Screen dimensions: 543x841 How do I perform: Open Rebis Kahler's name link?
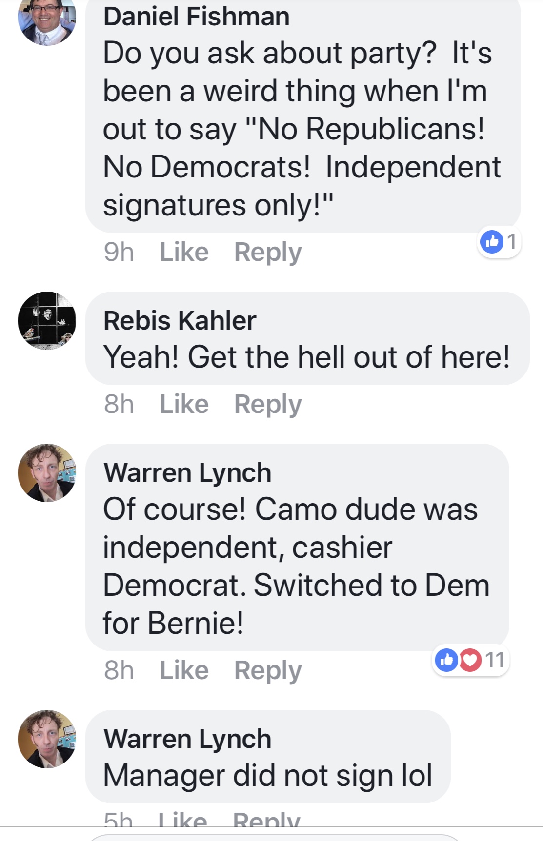pyautogui.click(x=180, y=321)
